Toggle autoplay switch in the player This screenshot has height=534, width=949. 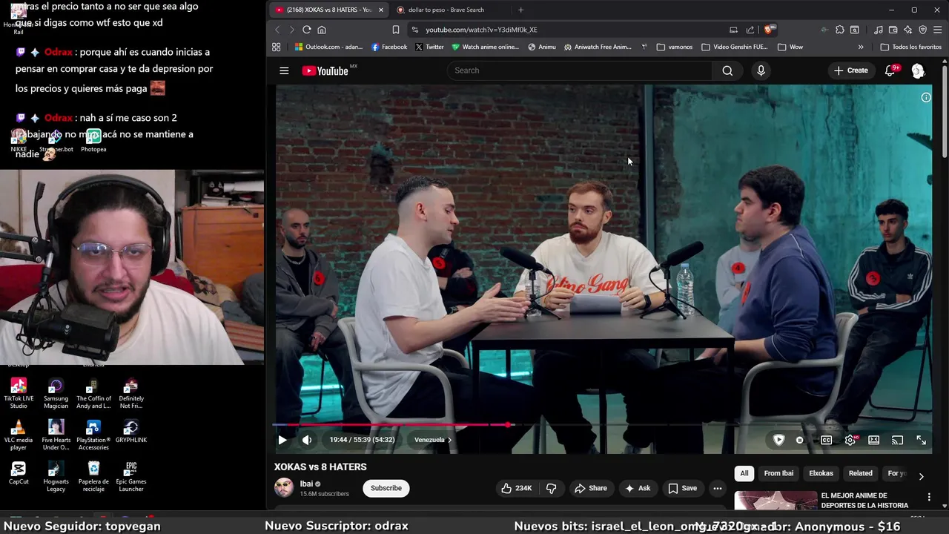coord(799,440)
